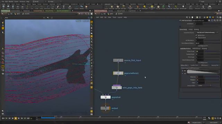This screenshot has height=124, width=222.
Task: Click the Font (T) shelf tool
Action: (x=63, y=7)
